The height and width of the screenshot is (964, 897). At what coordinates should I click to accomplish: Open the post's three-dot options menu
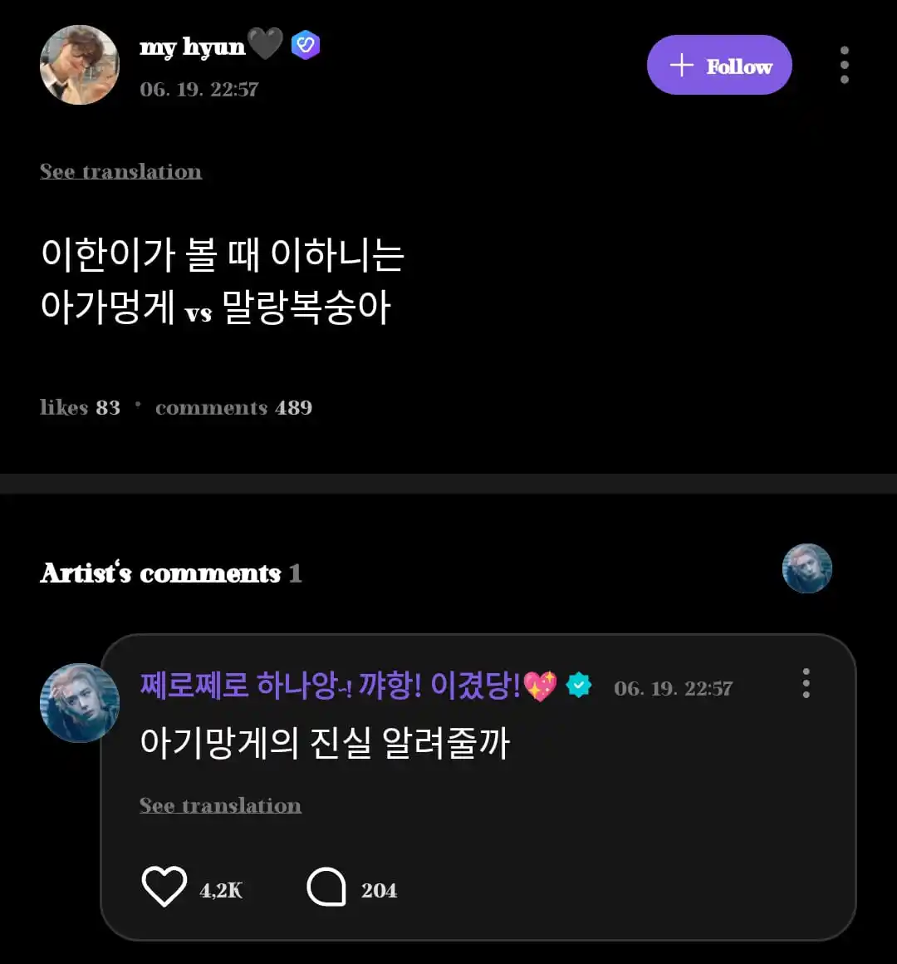[x=844, y=65]
